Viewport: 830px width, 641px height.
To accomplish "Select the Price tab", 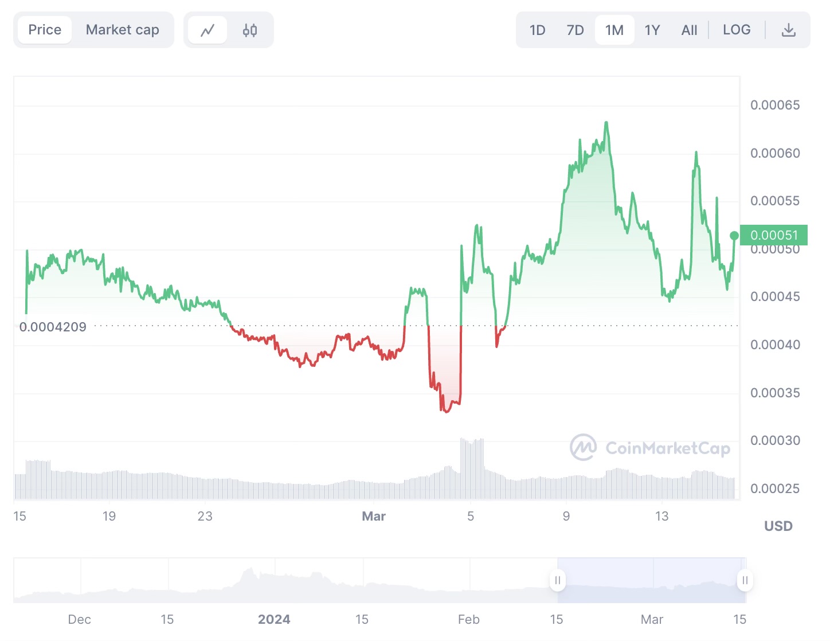I will (45, 30).
